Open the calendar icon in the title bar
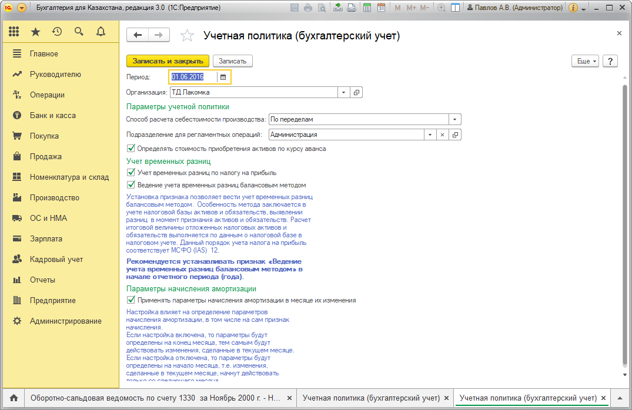Viewport: 632px width, 410px height. point(381,7)
